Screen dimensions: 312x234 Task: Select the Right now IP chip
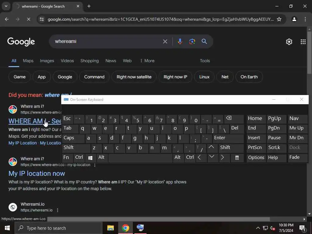click(x=175, y=77)
